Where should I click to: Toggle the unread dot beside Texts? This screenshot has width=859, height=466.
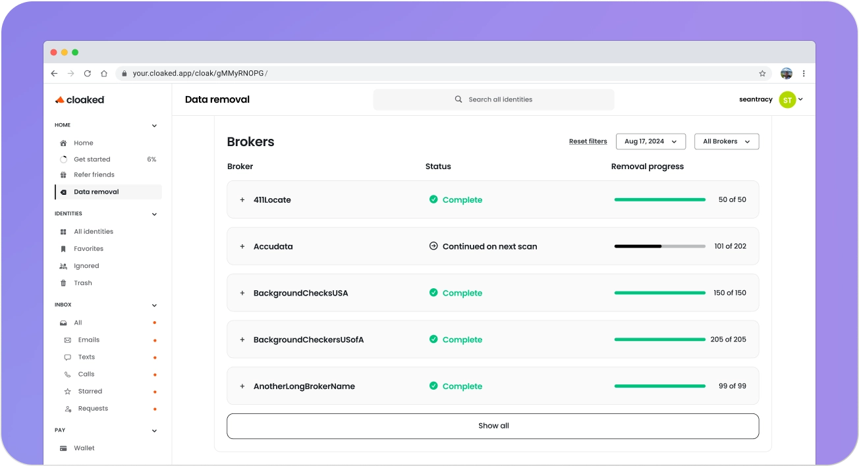155,357
